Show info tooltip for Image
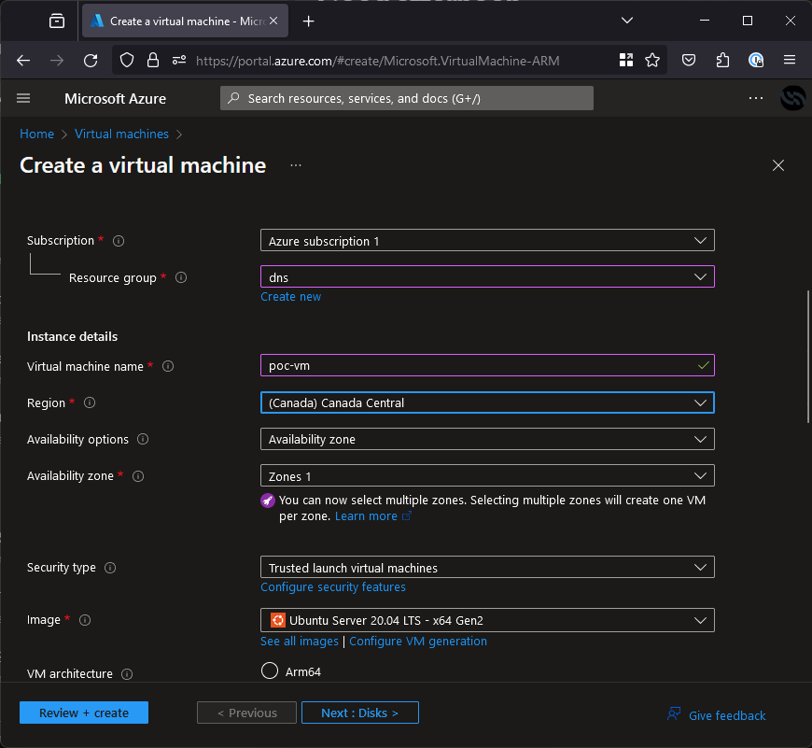Image resolution: width=812 pixels, height=748 pixels. tap(85, 620)
